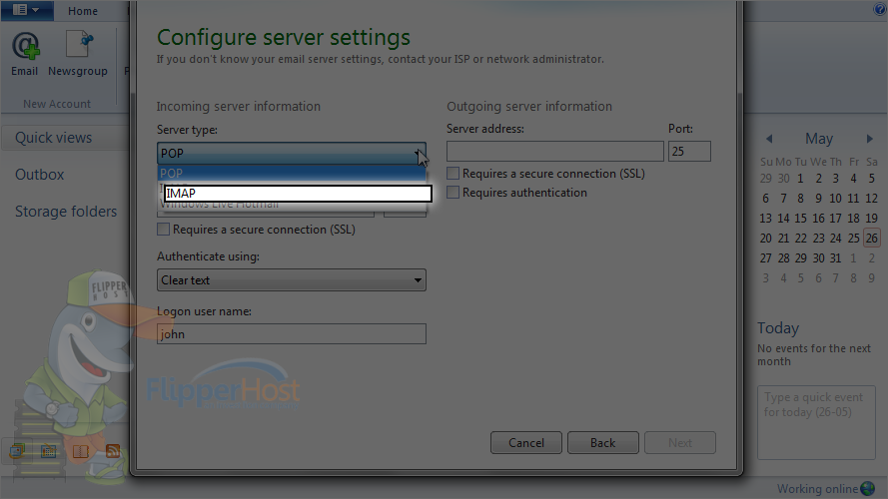
Task: Switch to Feeds RSS icon
Action: 113,451
